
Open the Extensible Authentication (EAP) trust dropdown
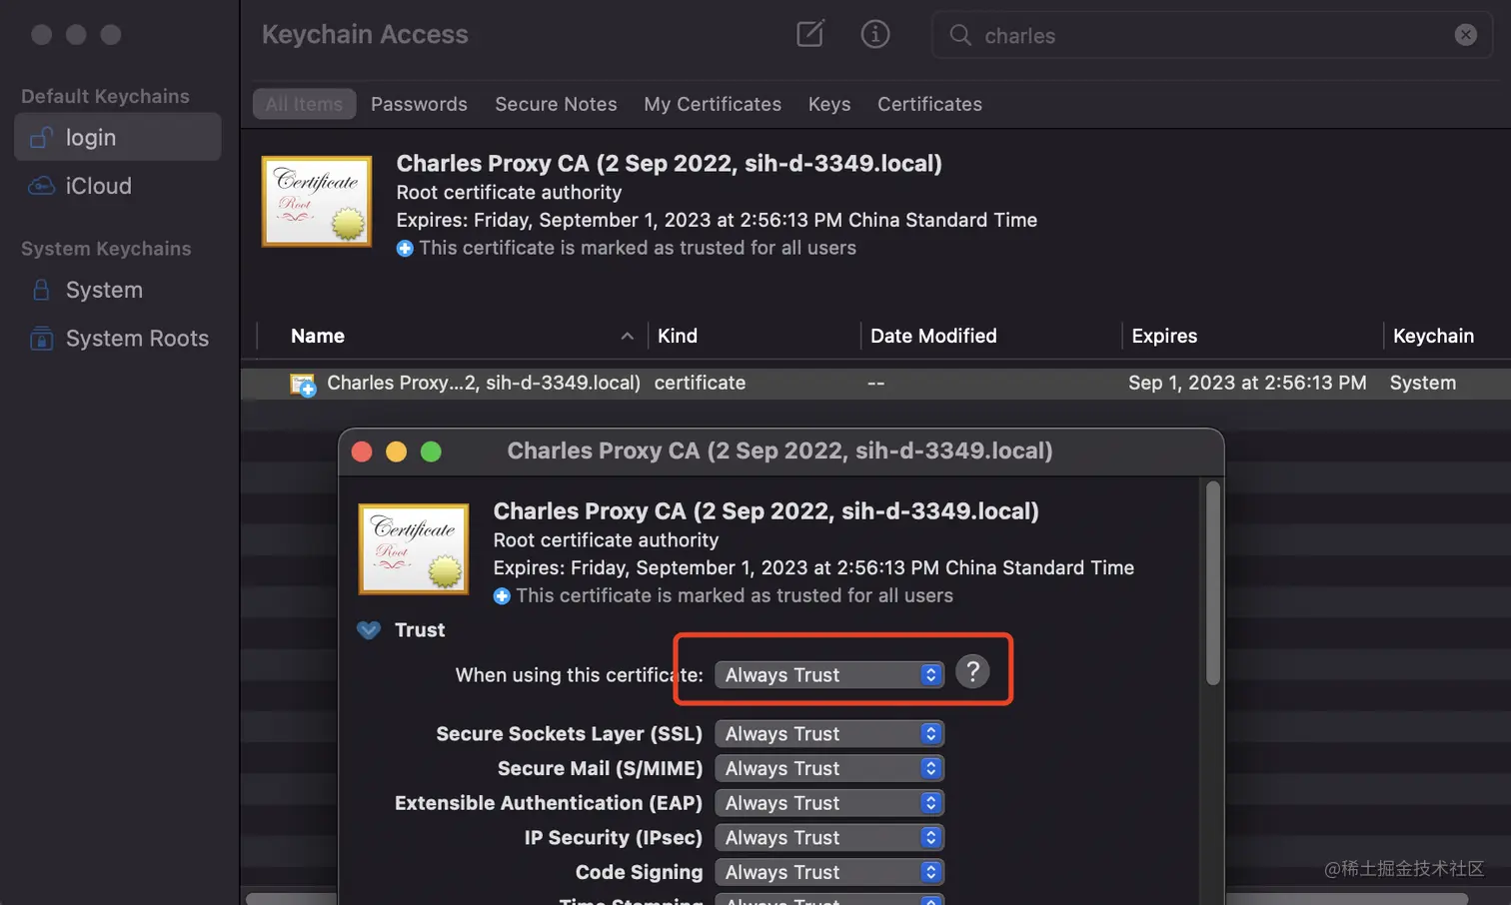click(x=829, y=803)
